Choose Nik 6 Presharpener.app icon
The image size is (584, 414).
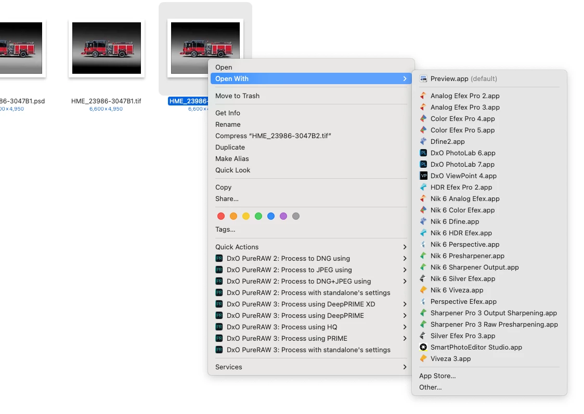[423, 256]
